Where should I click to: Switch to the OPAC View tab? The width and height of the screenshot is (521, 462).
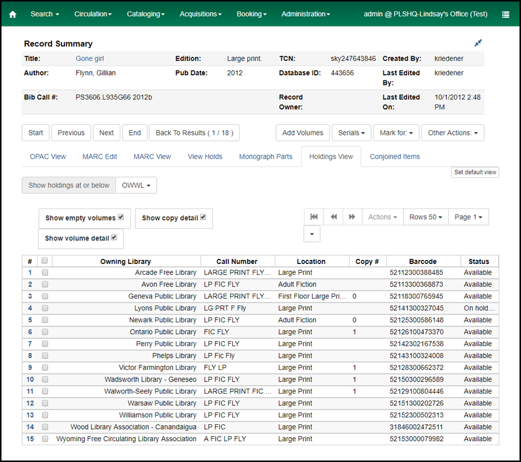click(x=48, y=156)
